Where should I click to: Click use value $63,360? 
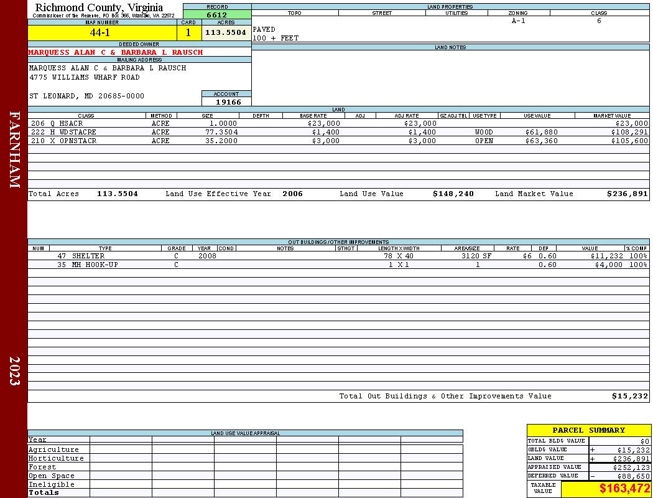[x=542, y=141]
